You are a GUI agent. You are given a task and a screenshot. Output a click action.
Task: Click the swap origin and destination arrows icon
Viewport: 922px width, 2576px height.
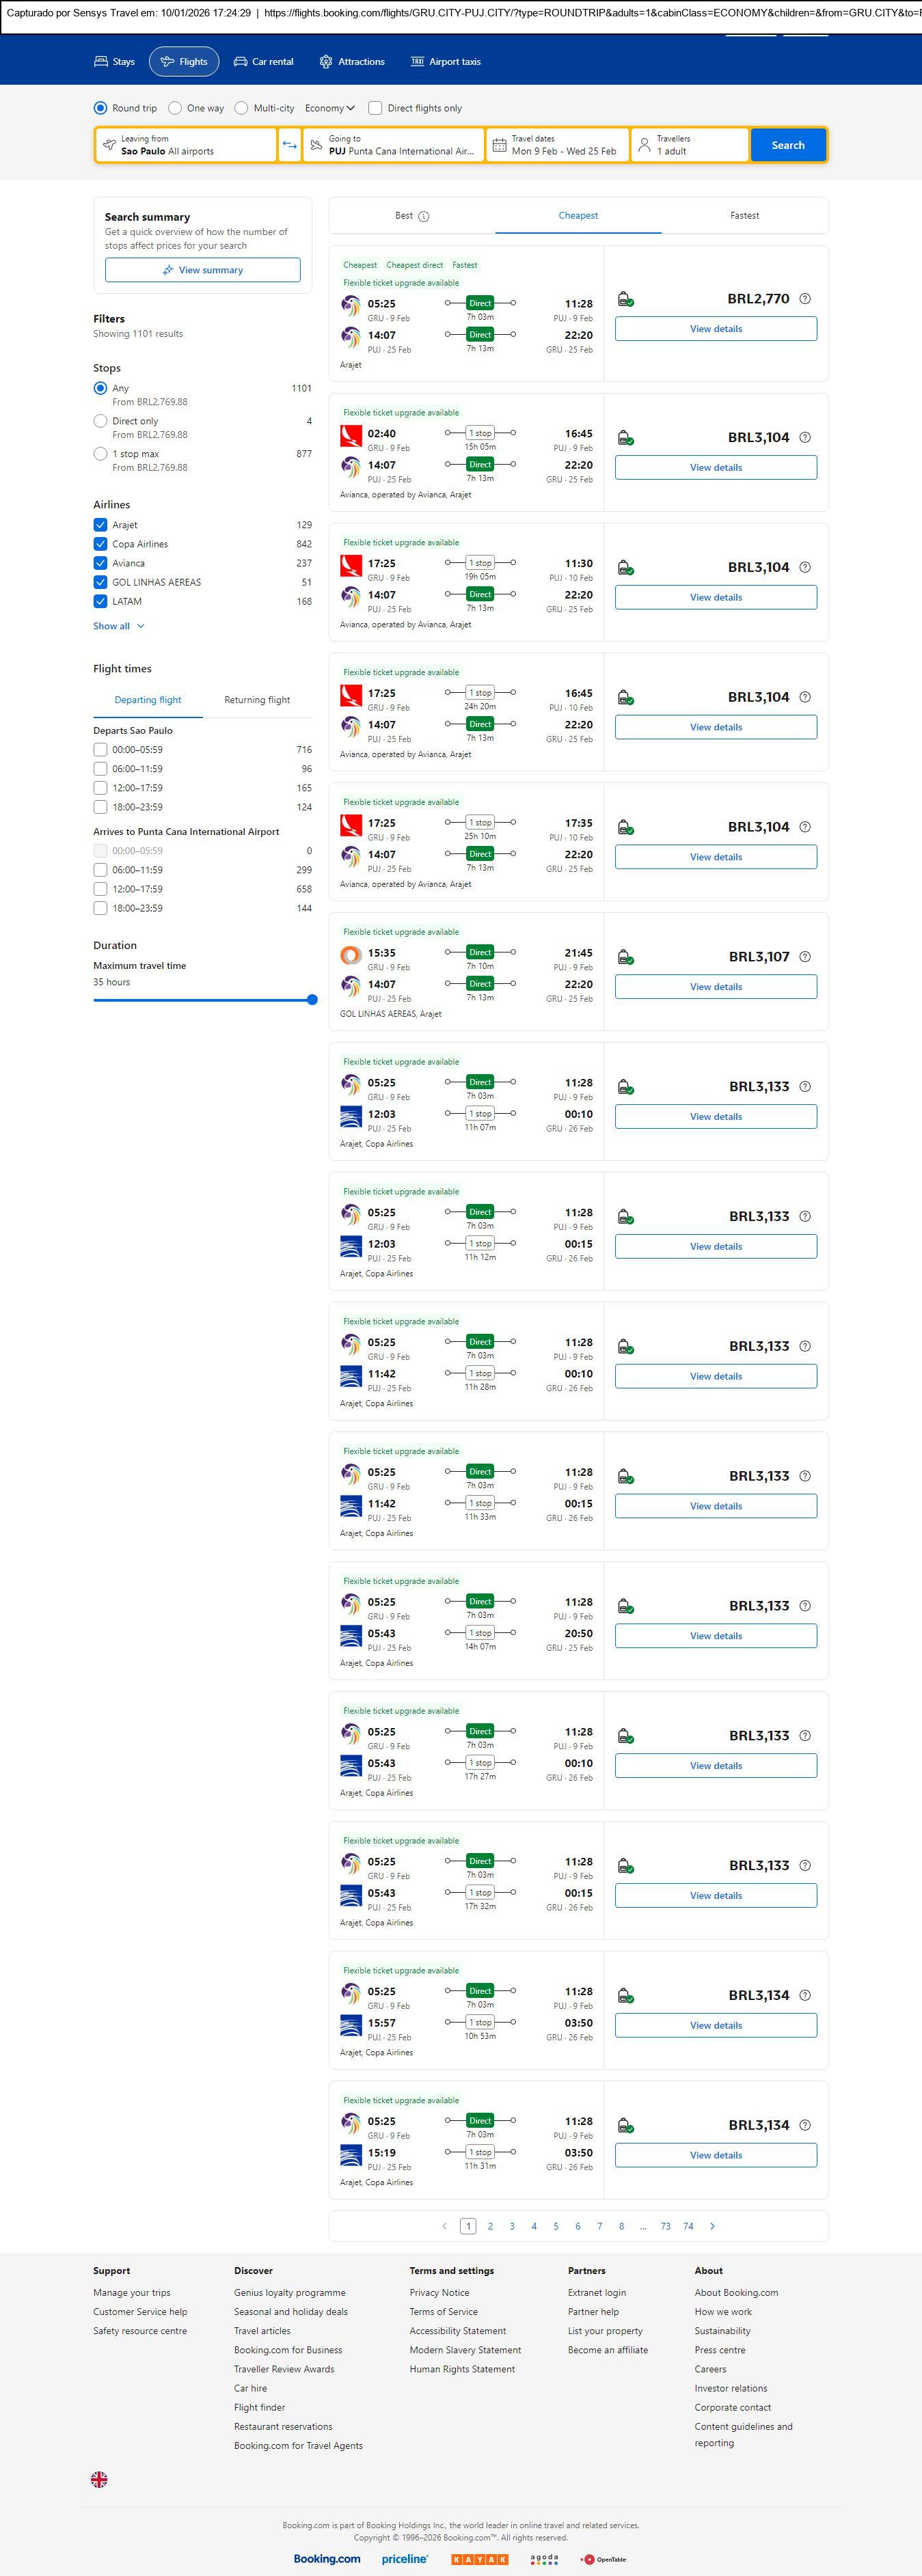(289, 145)
